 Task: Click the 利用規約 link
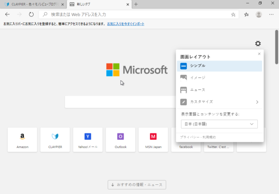(209, 137)
